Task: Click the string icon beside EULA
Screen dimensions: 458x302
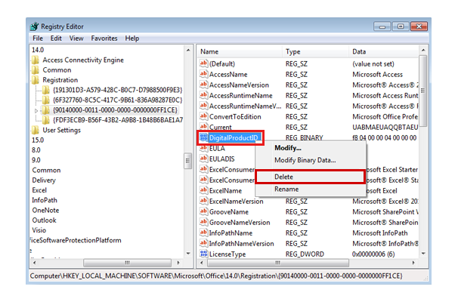Action: (x=203, y=148)
